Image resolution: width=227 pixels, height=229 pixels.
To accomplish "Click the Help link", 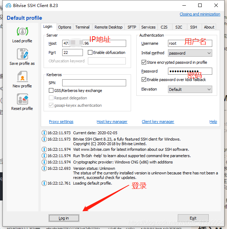I will click(213, 122).
